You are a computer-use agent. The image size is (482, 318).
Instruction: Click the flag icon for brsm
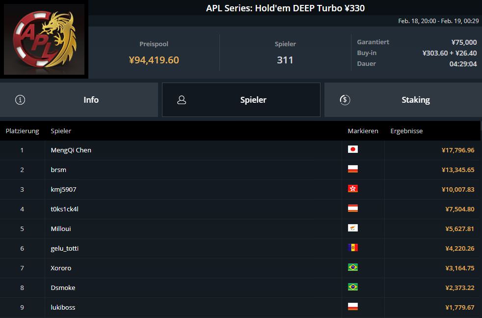pos(352,169)
